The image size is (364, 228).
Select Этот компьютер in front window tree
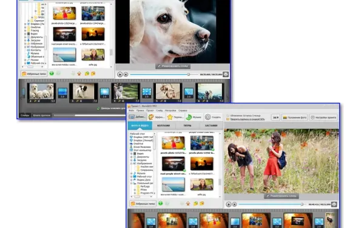141,151
